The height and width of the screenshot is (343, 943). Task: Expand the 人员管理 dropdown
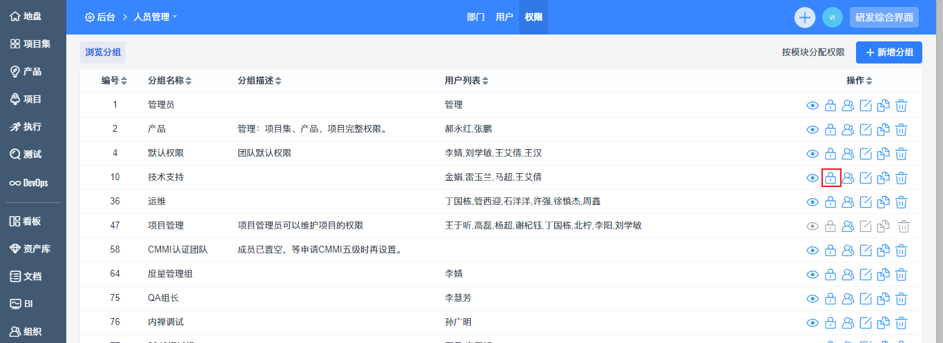(x=155, y=17)
